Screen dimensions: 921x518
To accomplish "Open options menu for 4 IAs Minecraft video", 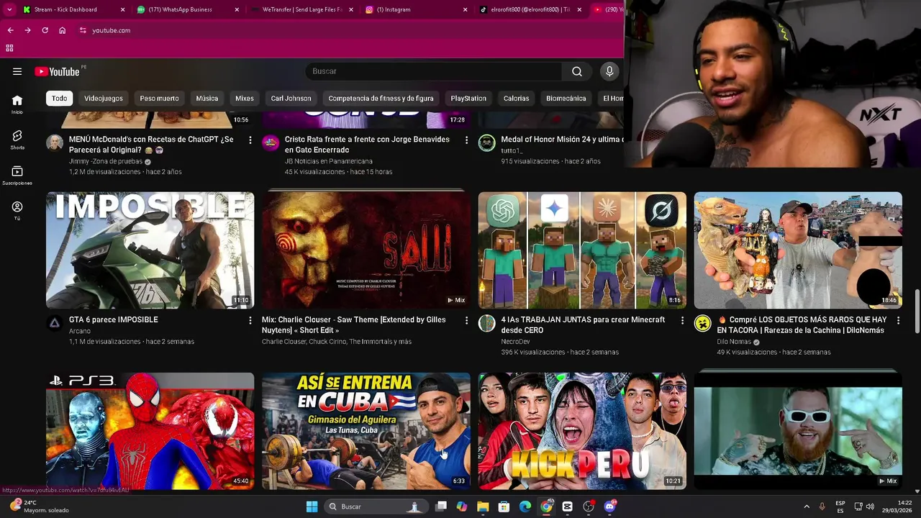I will click(682, 320).
